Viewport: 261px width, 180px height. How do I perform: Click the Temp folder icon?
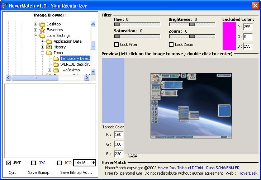coord(49,53)
